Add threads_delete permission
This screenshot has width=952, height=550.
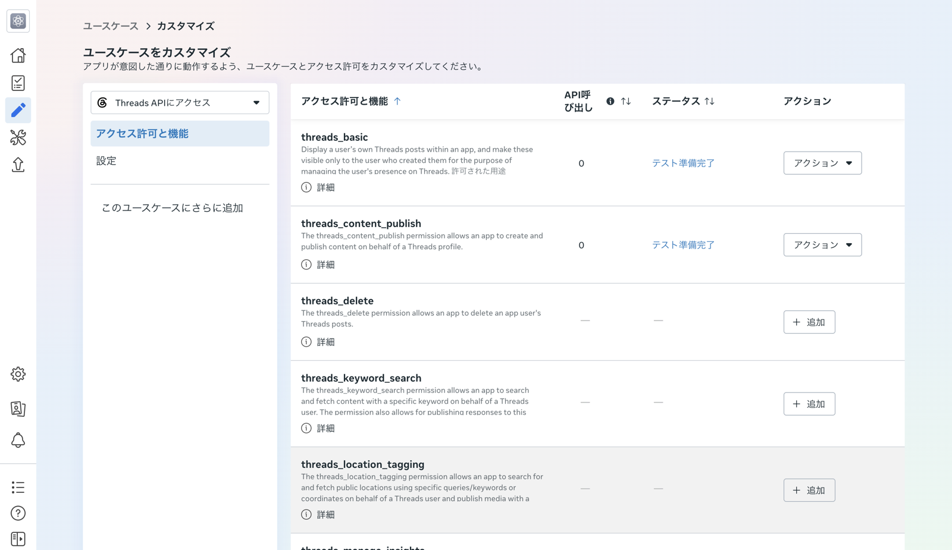click(x=809, y=322)
